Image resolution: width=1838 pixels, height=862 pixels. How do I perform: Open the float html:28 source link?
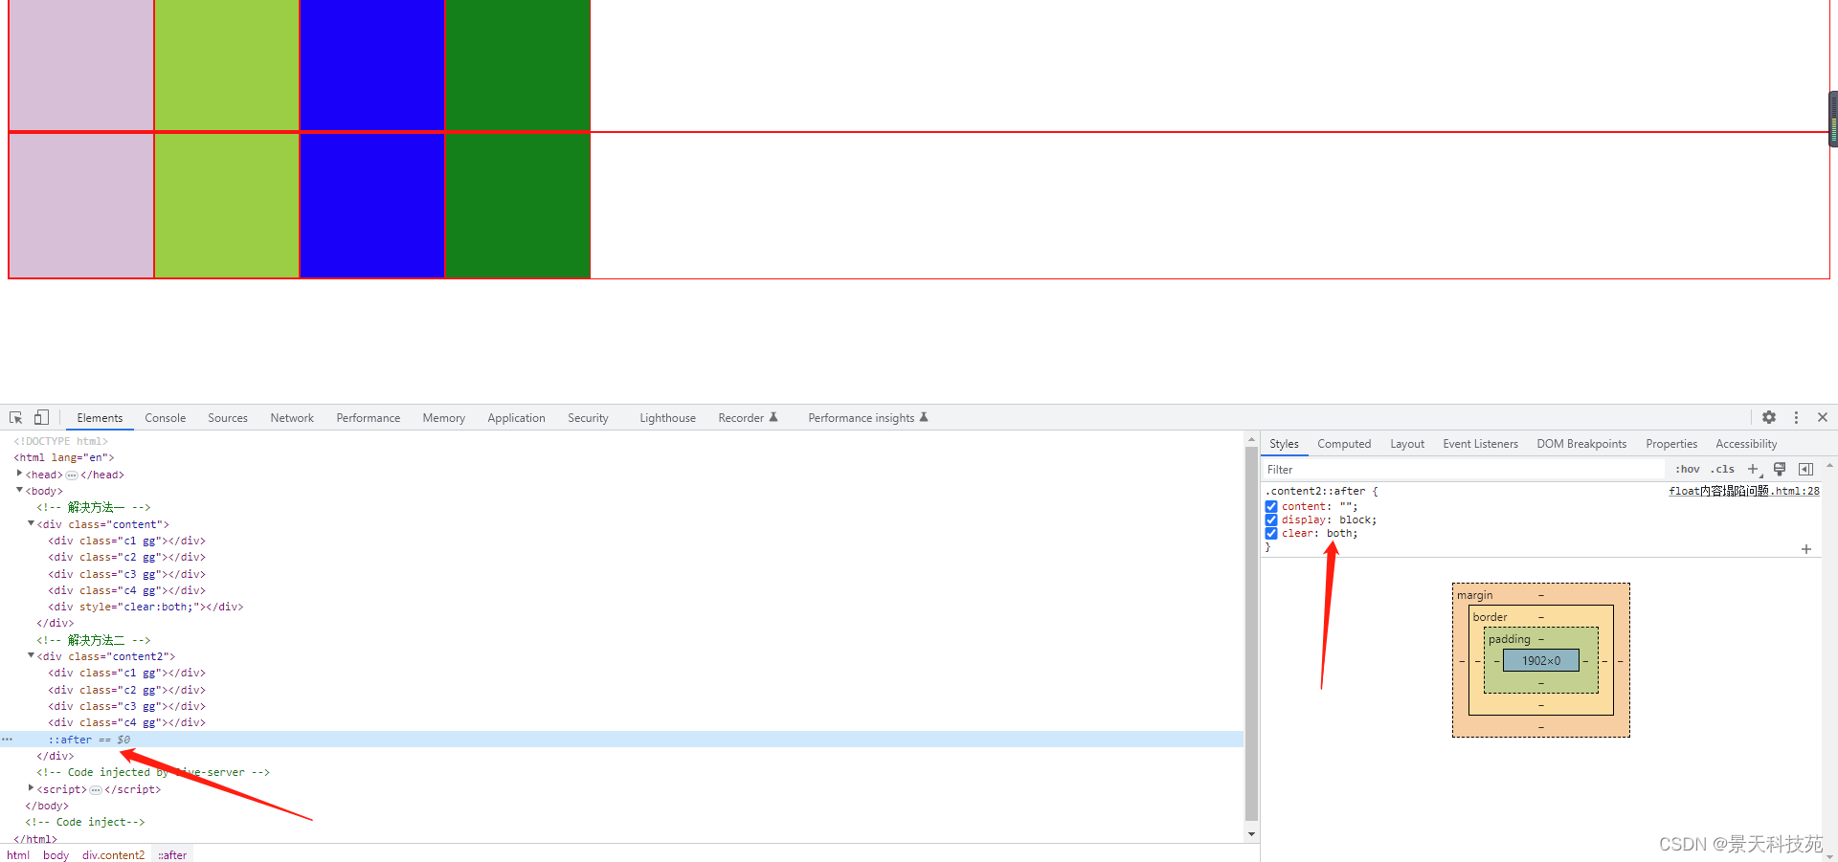coord(1744,491)
